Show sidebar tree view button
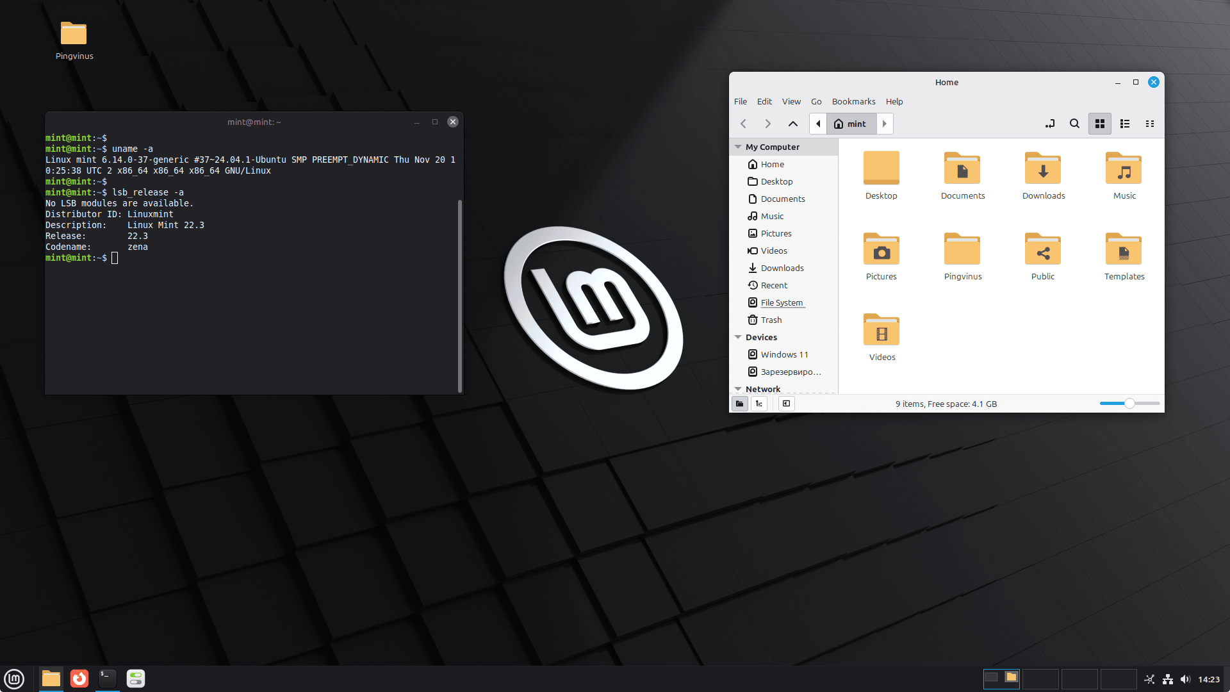Viewport: 1230px width, 692px height. pos(759,404)
